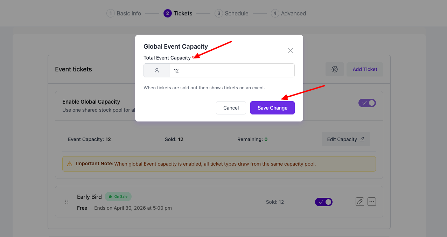Select the Tickets step

[x=178, y=14]
